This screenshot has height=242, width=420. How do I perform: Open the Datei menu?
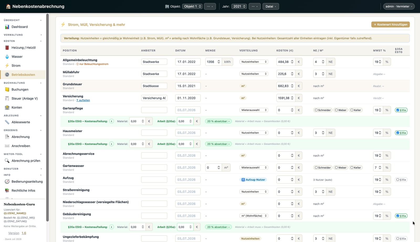click(271, 6)
